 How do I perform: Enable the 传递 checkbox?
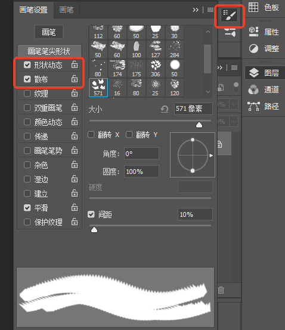tap(27, 136)
